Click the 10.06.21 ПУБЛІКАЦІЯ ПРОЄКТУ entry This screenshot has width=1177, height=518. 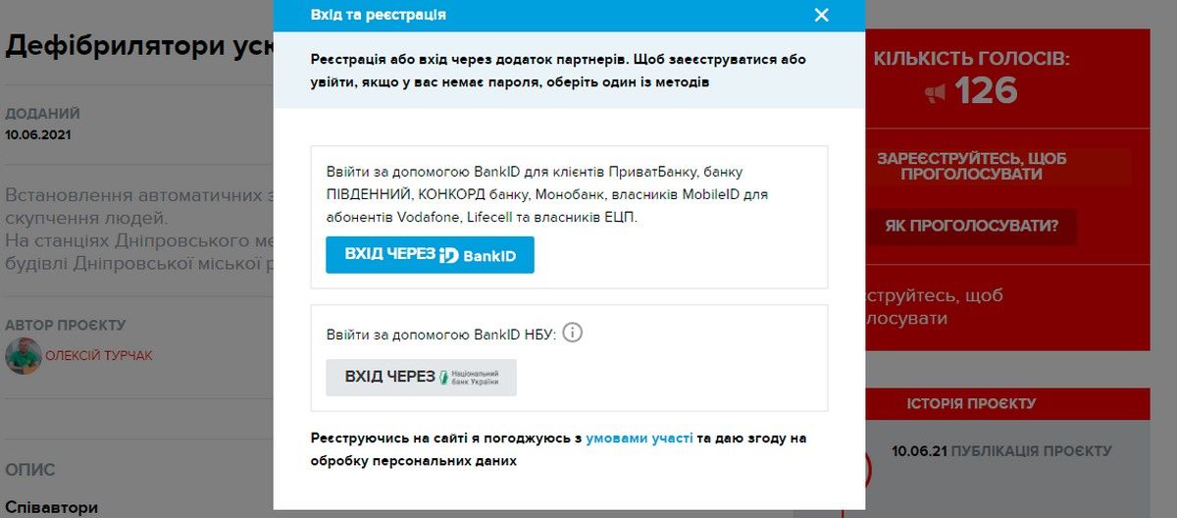[1001, 451]
